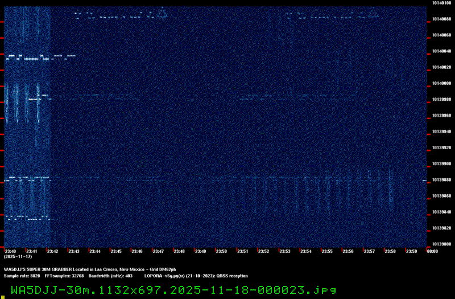Click the triangle signal shape near 23:47

click(x=162, y=12)
